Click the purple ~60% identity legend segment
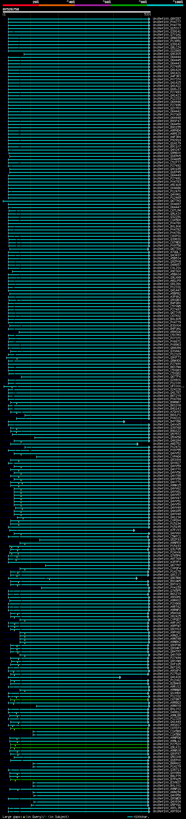 pos(93,5)
